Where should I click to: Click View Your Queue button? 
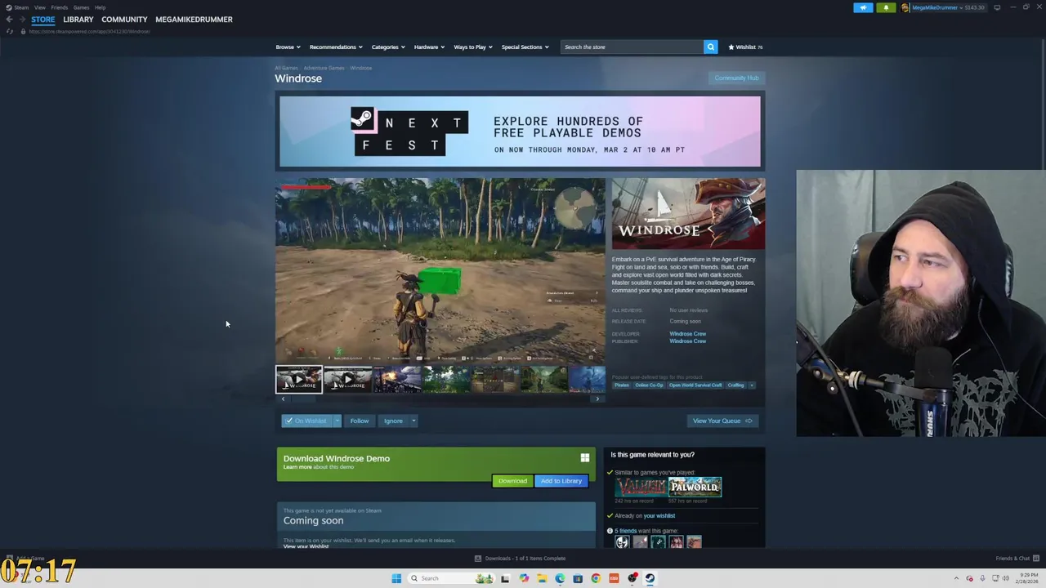click(x=722, y=421)
